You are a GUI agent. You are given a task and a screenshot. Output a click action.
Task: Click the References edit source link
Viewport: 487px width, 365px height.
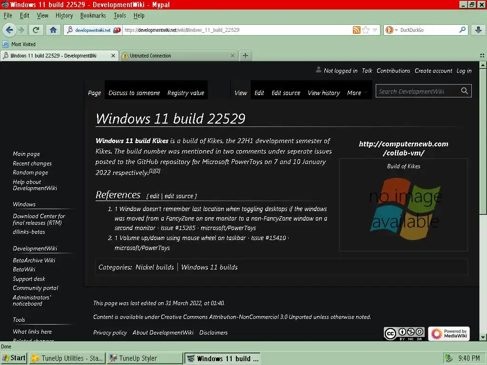pyautogui.click(x=179, y=196)
